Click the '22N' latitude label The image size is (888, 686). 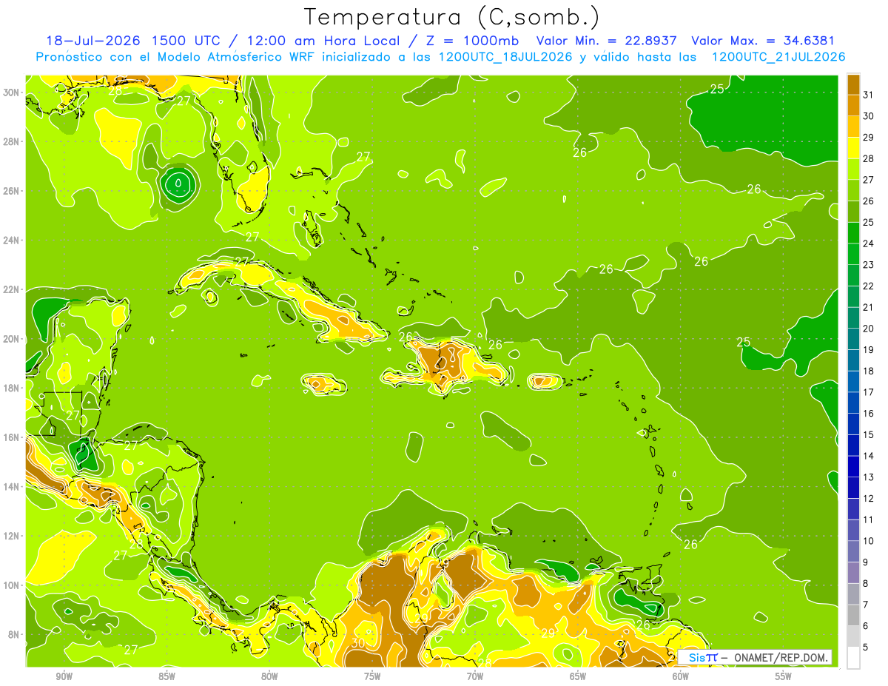[12, 289]
